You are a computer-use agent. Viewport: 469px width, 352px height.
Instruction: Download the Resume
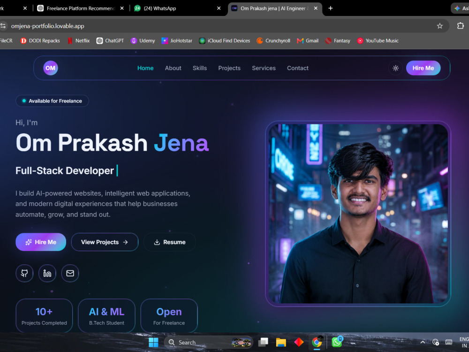tap(170, 242)
